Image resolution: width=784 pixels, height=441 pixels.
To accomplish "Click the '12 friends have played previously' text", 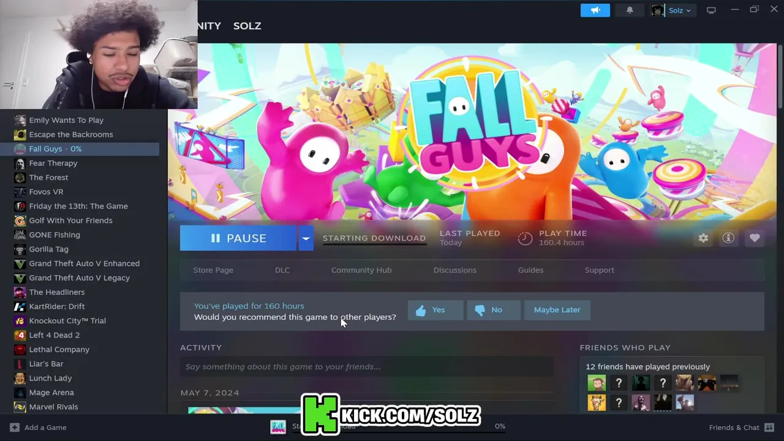I will click(647, 367).
